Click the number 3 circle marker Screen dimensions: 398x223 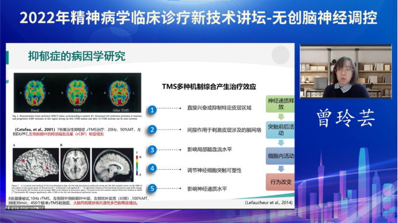pyautogui.click(x=152, y=150)
